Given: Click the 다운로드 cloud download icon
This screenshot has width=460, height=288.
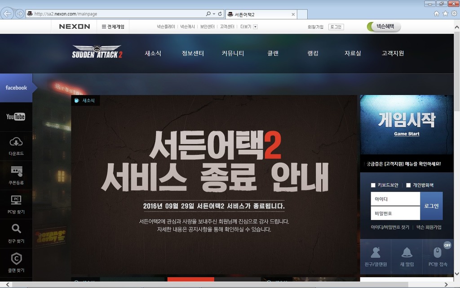Looking at the screenshot, I should pos(16,142).
